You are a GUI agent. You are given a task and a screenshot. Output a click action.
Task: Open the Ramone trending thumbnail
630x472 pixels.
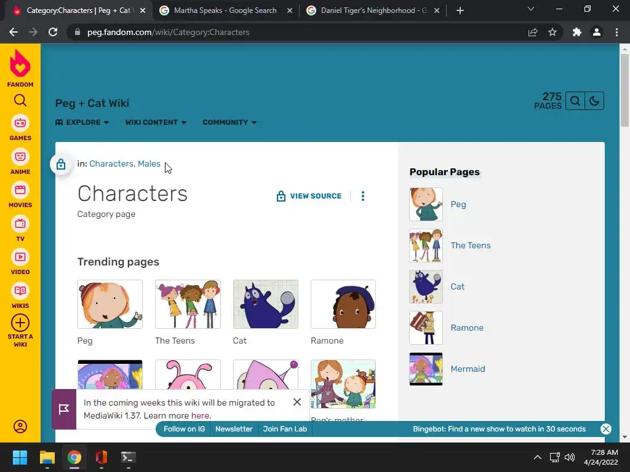click(343, 304)
